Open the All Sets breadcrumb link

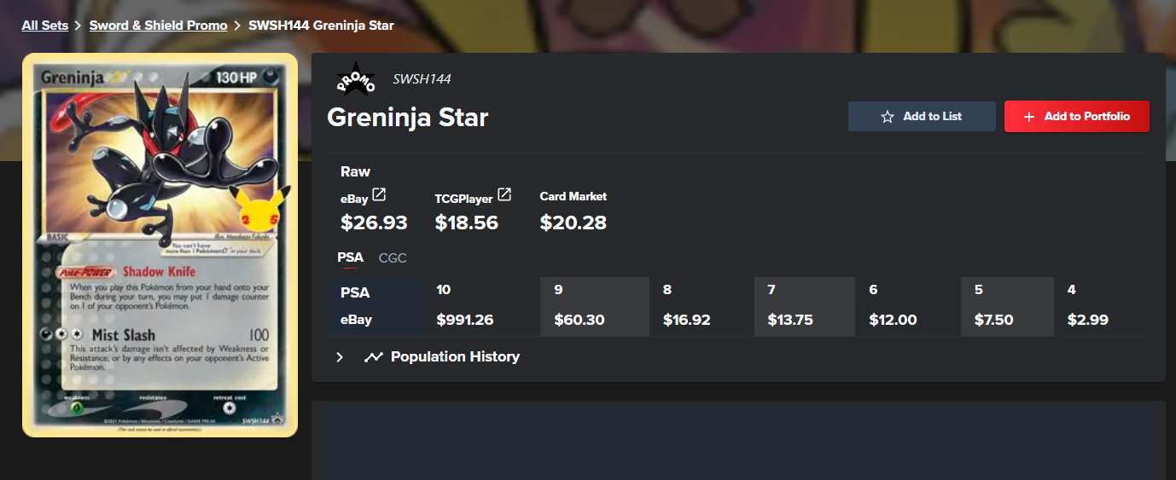45,26
